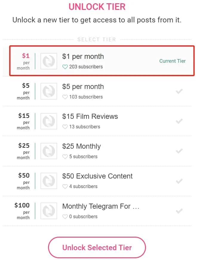Click the heart icon beside 5 subscribers
The image size is (197, 260).
click(x=65, y=156)
